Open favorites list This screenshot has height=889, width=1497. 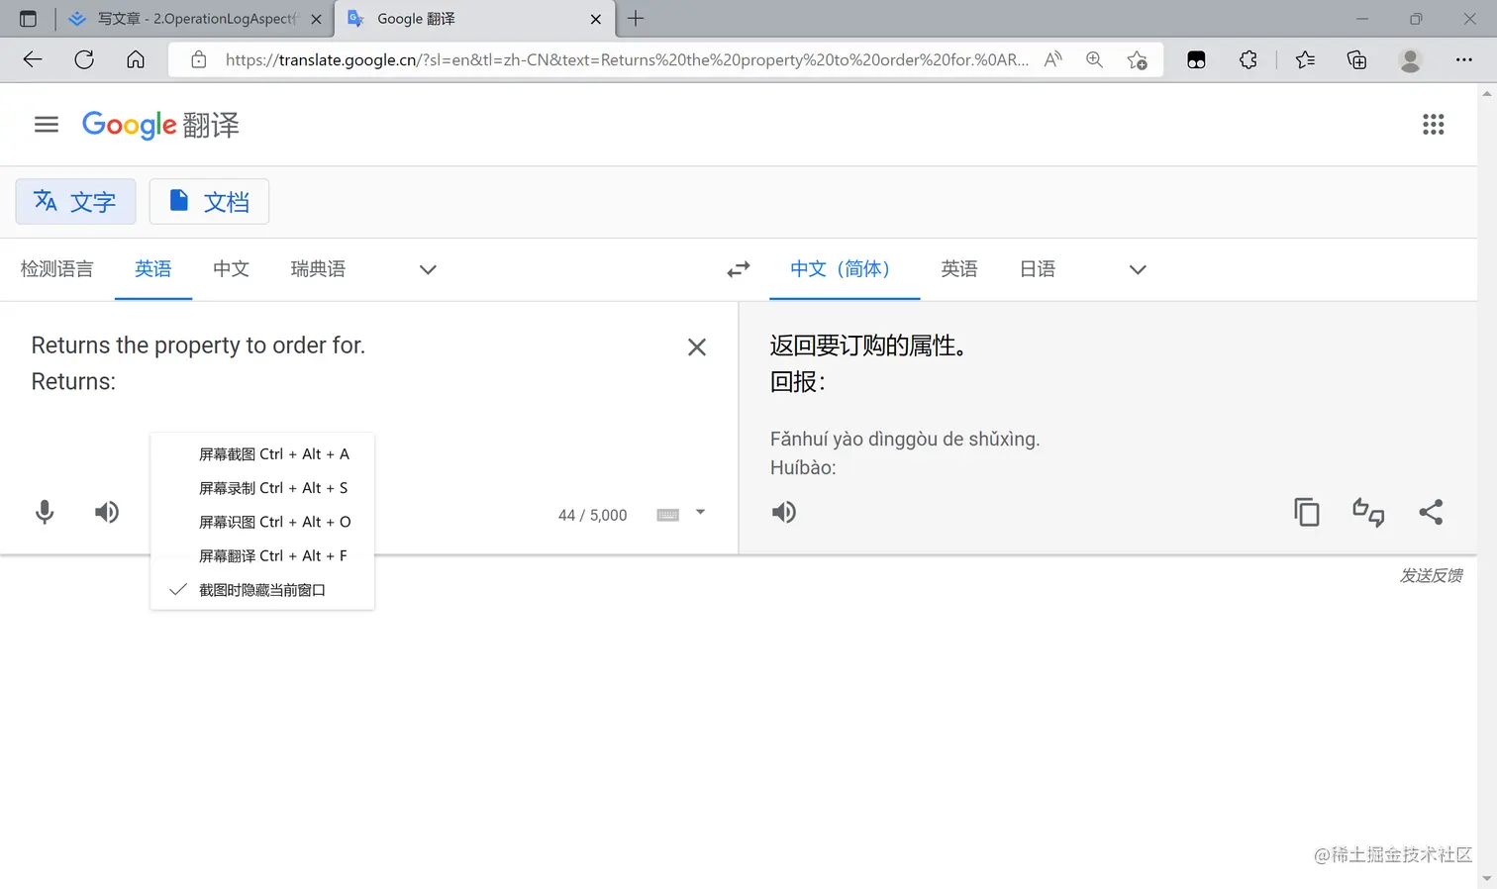tap(1305, 59)
